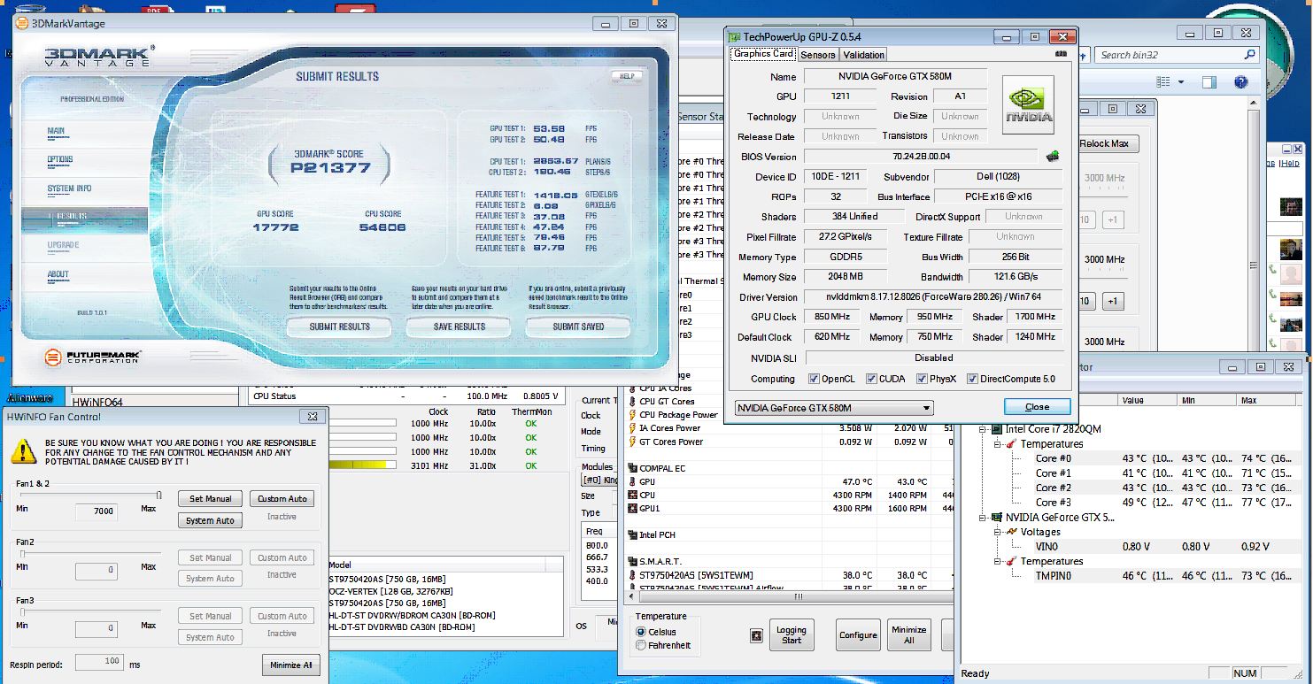
Task: Collapse Temperatures under the NVIDIA GeForce node
Action: click(998, 561)
